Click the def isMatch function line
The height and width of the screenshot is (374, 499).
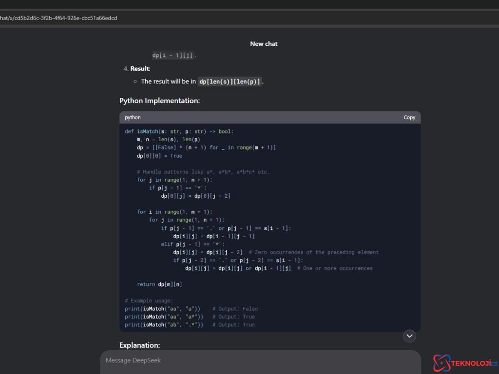point(179,131)
